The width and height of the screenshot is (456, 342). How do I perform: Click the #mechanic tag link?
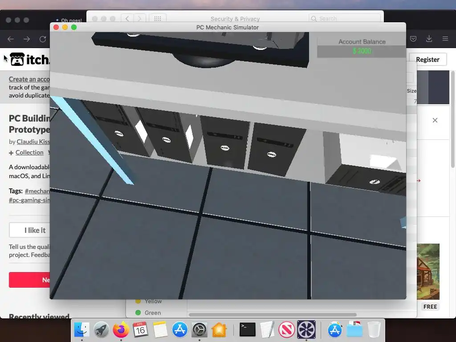coord(37,191)
